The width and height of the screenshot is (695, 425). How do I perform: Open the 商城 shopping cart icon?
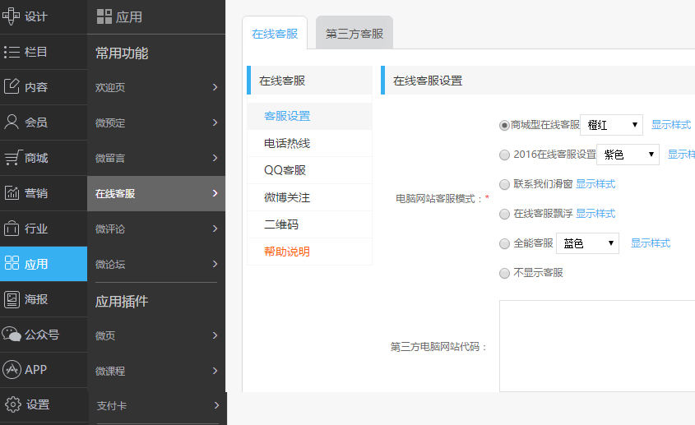tap(12, 158)
